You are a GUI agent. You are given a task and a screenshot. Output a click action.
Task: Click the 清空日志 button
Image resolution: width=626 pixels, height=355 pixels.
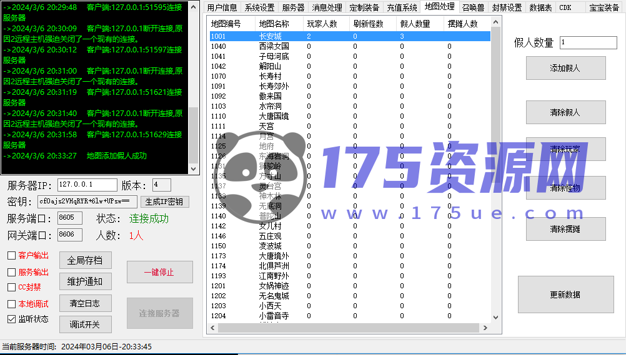(x=86, y=303)
